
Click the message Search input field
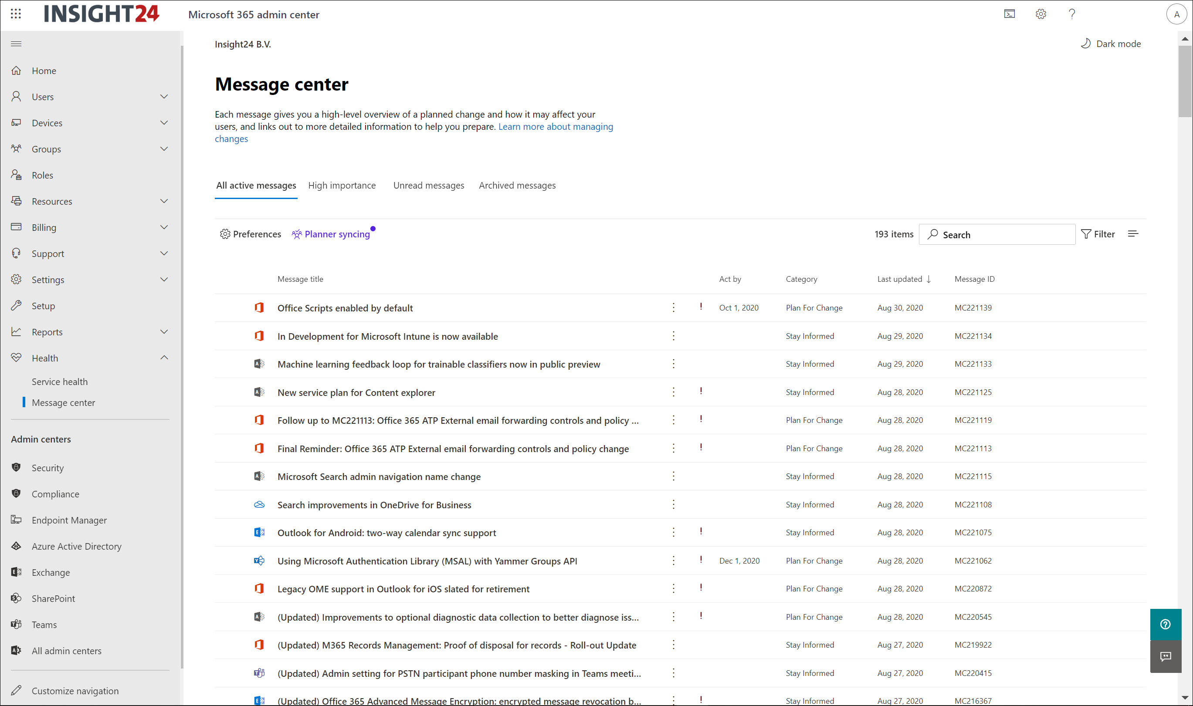click(997, 235)
